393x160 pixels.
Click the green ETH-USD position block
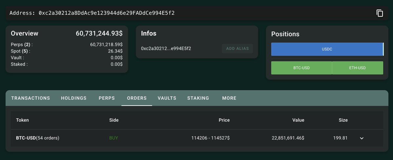tap(358, 68)
